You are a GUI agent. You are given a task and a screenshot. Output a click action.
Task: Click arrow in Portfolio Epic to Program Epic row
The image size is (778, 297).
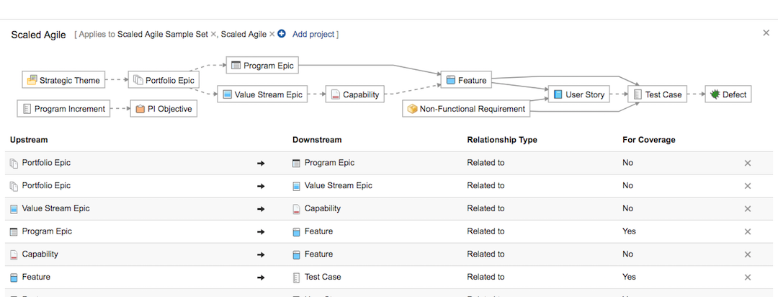point(261,164)
